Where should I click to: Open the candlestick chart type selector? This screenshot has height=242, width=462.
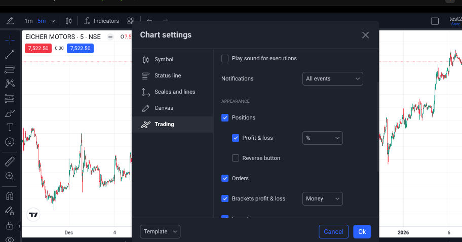pyautogui.click(x=68, y=21)
